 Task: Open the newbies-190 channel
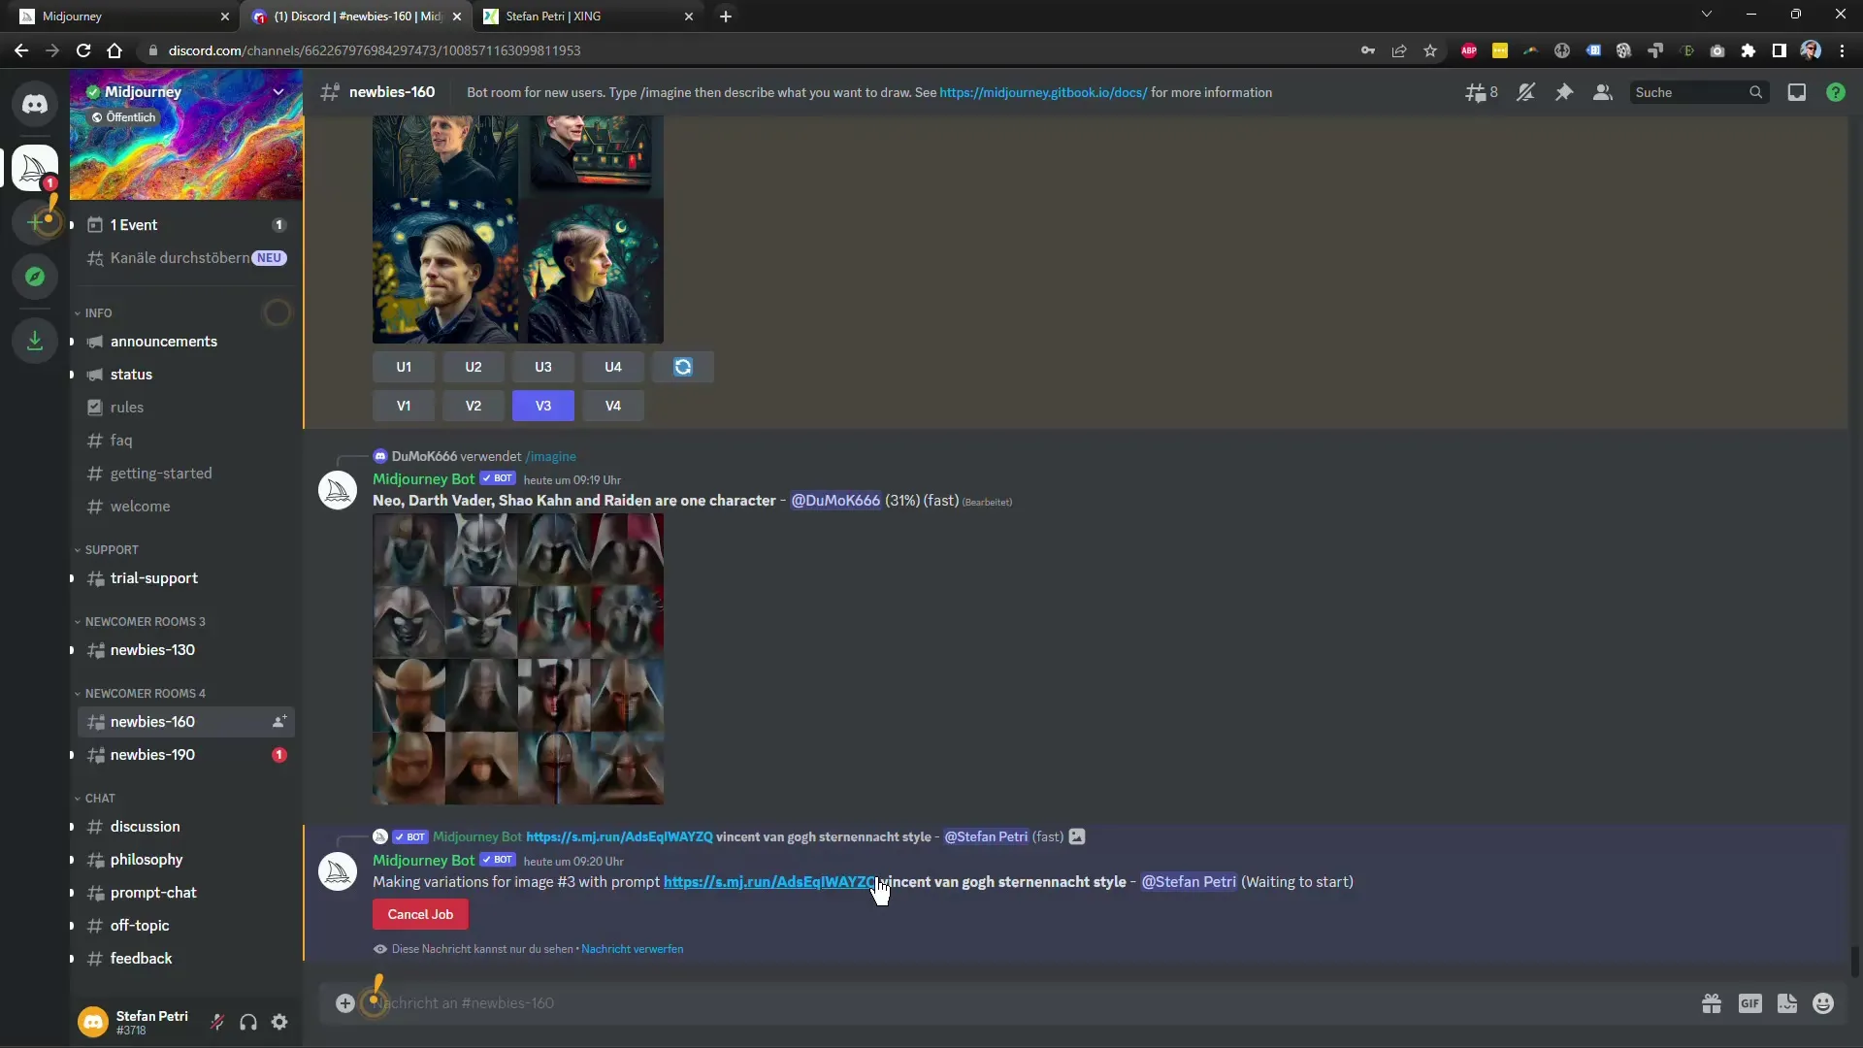point(184,755)
